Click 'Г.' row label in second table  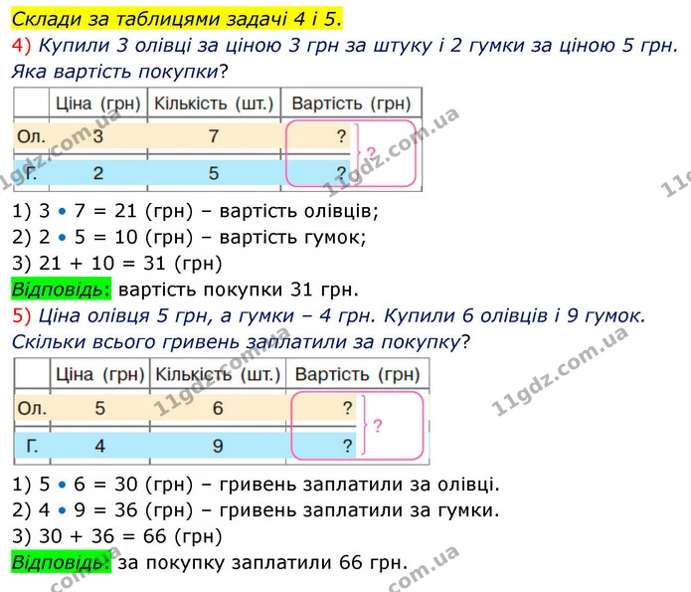click(32, 446)
